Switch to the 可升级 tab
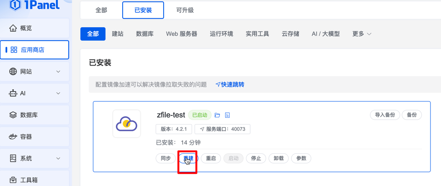Screen dimensions: 441x186 click(185, 10)
